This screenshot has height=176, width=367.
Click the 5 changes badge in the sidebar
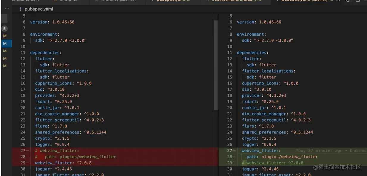pyautogui.click(x=4, y=29)
